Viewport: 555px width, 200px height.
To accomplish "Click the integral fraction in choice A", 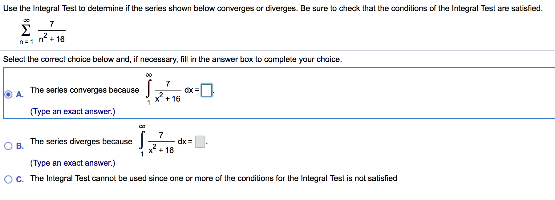I will [x=168, y=91].
